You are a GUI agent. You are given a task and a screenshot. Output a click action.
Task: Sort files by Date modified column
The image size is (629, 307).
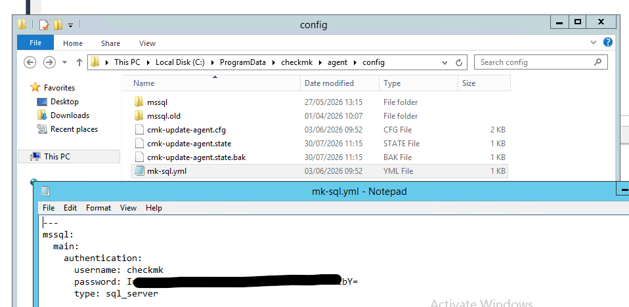point(339,83)
